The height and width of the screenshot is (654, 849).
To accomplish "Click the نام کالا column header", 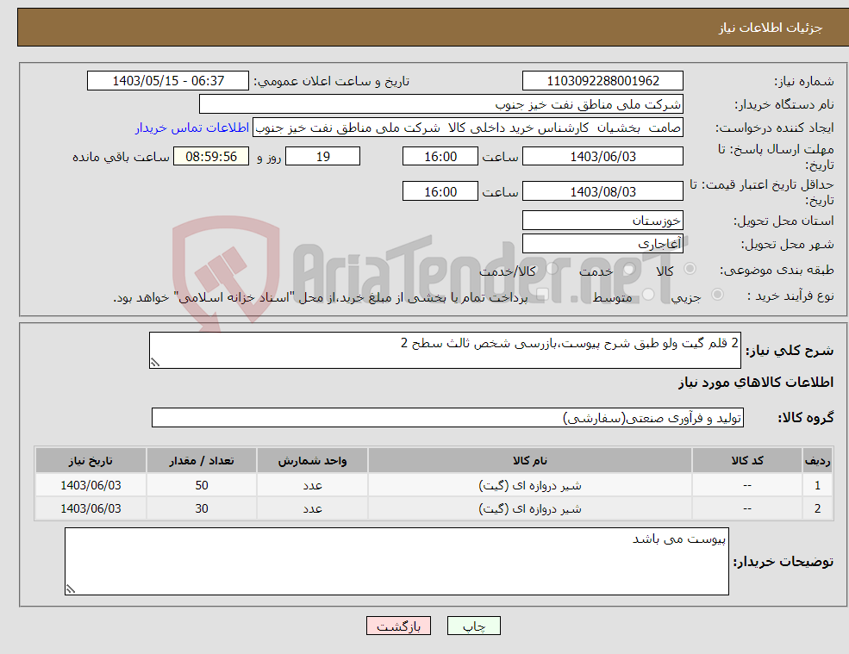I will coord(530,461).
